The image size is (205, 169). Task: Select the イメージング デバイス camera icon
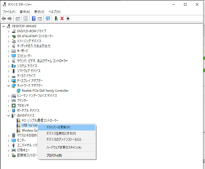(x=14, y=41)
